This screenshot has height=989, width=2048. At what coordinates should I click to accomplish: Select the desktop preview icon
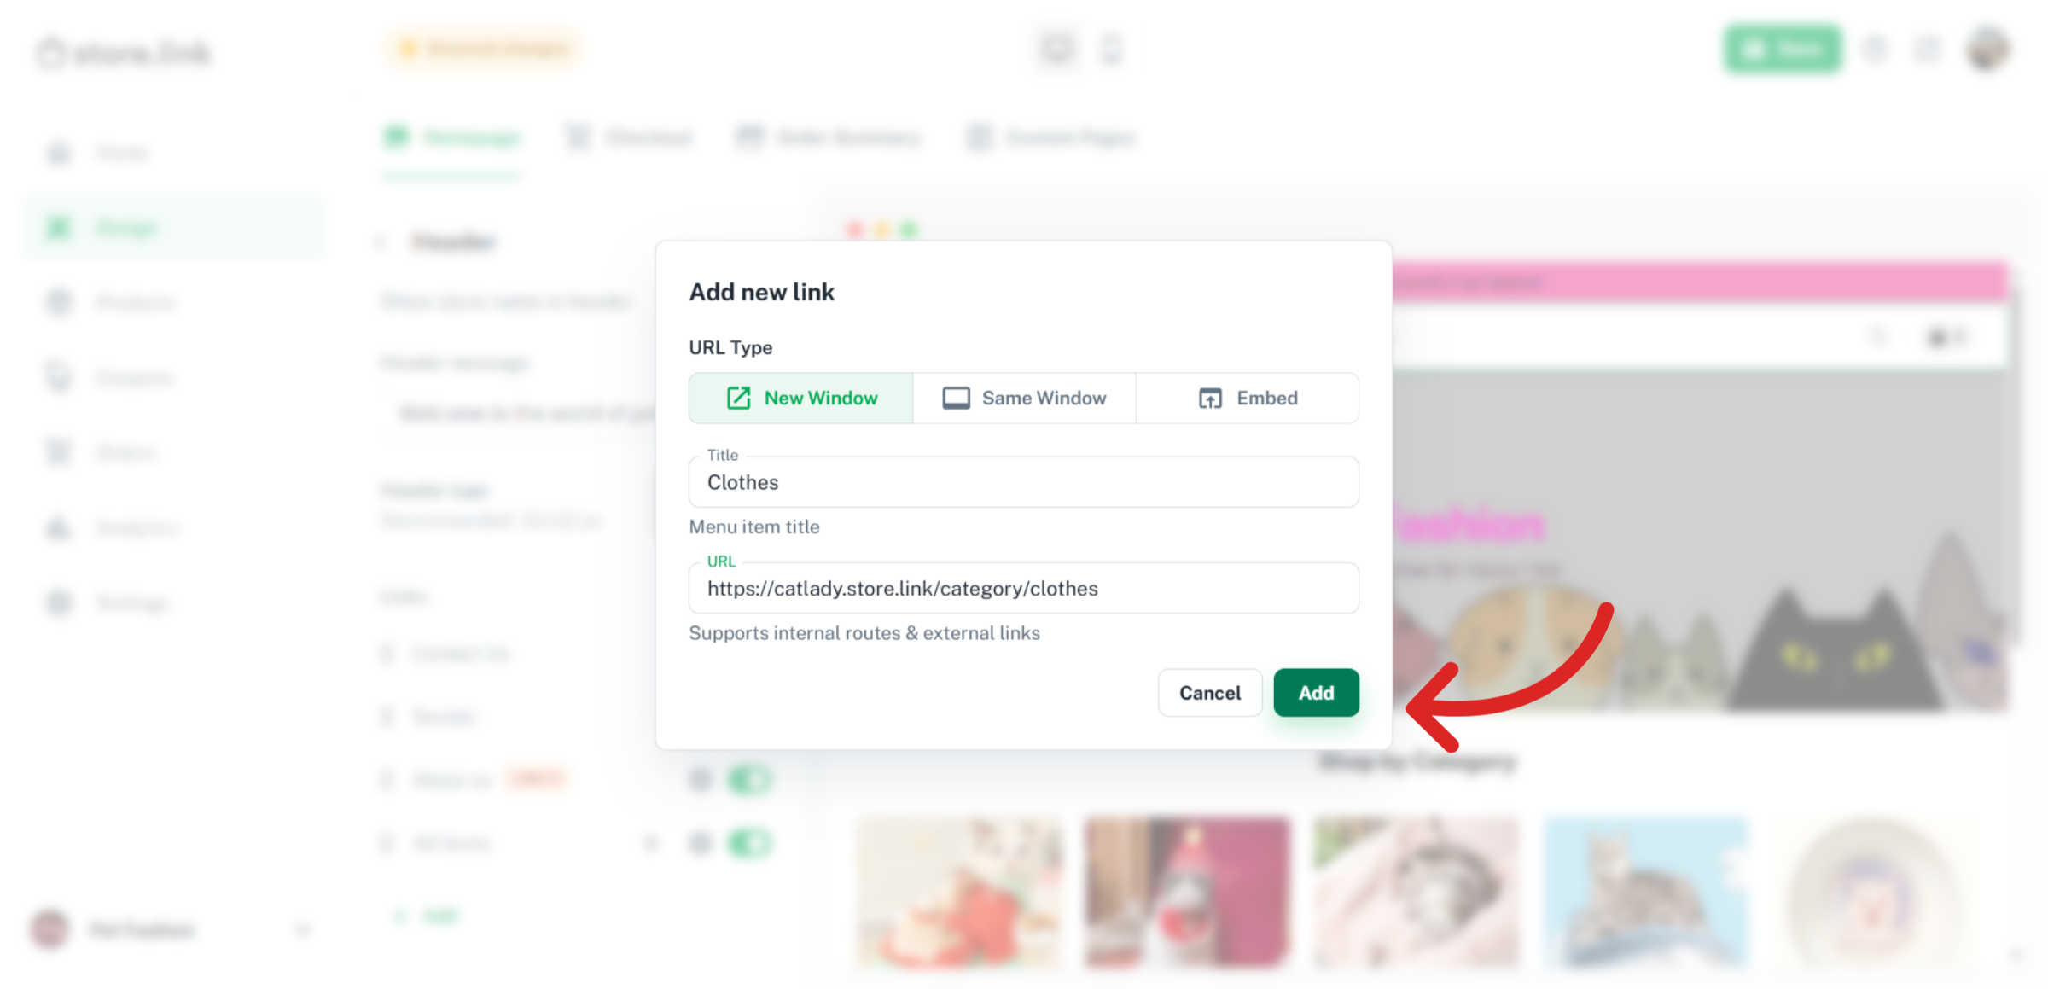click(1057, 49)
